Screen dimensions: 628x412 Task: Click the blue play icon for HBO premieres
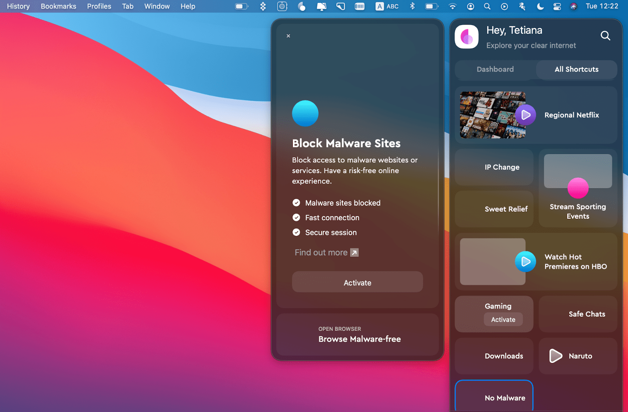[x=526, y=261]
